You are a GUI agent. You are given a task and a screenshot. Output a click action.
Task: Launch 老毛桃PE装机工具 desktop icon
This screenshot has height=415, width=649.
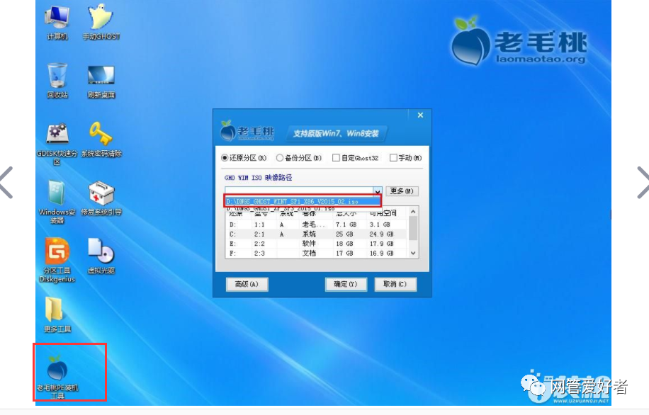pos(57,376)
